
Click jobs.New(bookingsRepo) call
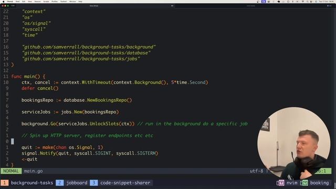pyautogui.click(x=90, y=112)
